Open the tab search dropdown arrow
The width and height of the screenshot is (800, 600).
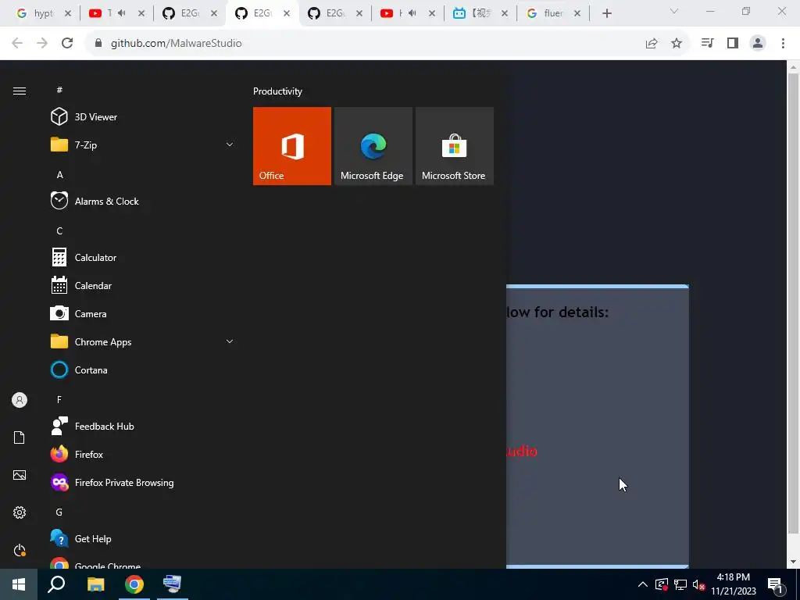[674, 11]
